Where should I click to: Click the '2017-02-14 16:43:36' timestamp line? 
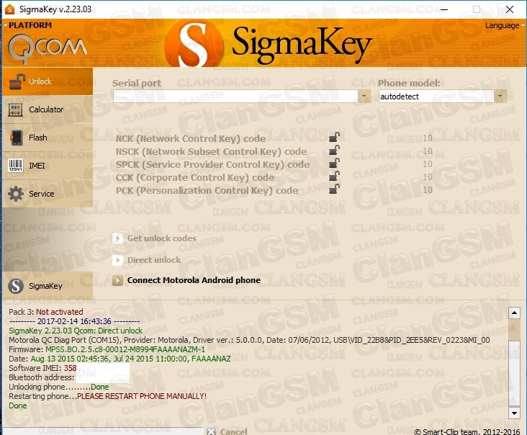pos(74,321)
